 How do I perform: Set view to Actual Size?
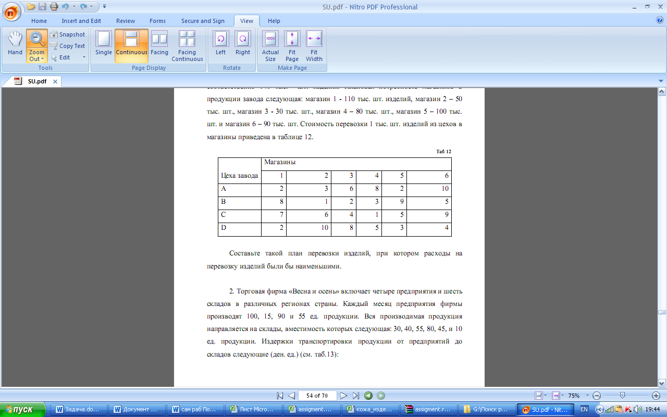pyautogui.click(x=270, y=46)
